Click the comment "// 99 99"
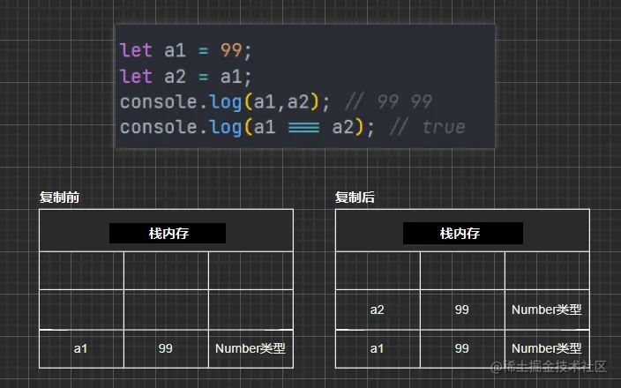Screen dimensions: 621x388 coord(388,101)
